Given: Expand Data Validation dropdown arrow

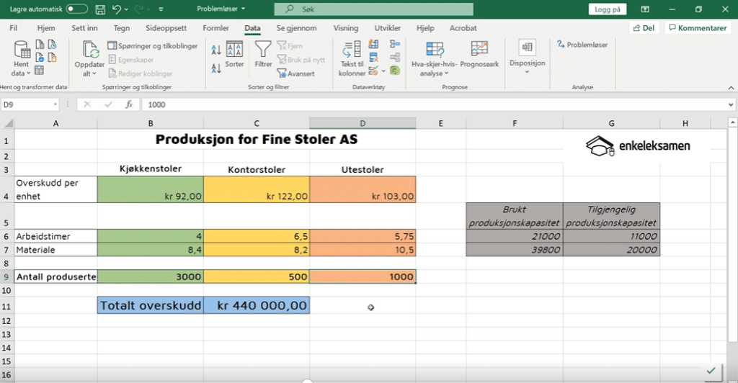Looking at the screenshot, I should (x=383, y=71).
